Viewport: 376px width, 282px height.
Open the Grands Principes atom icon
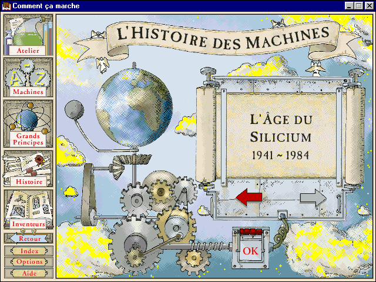(28, 124)
